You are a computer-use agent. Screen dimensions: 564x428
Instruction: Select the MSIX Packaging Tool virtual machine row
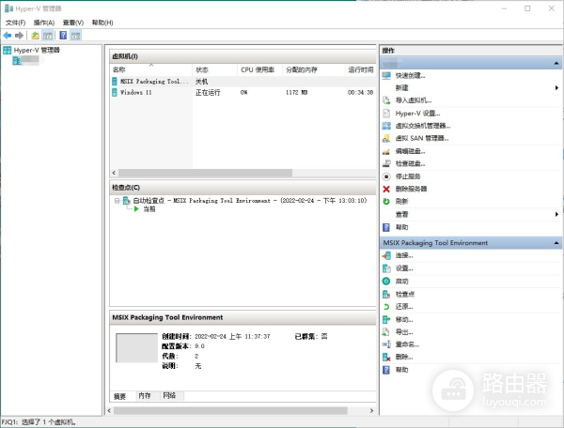(243, 82)
